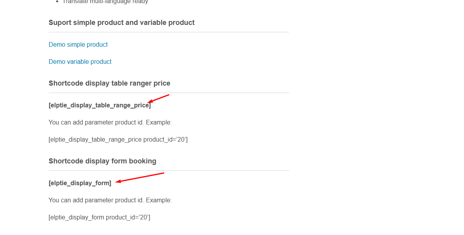Click the bullet beside Translate multi-language ready
464x235 pixels.
click(57, 2)
